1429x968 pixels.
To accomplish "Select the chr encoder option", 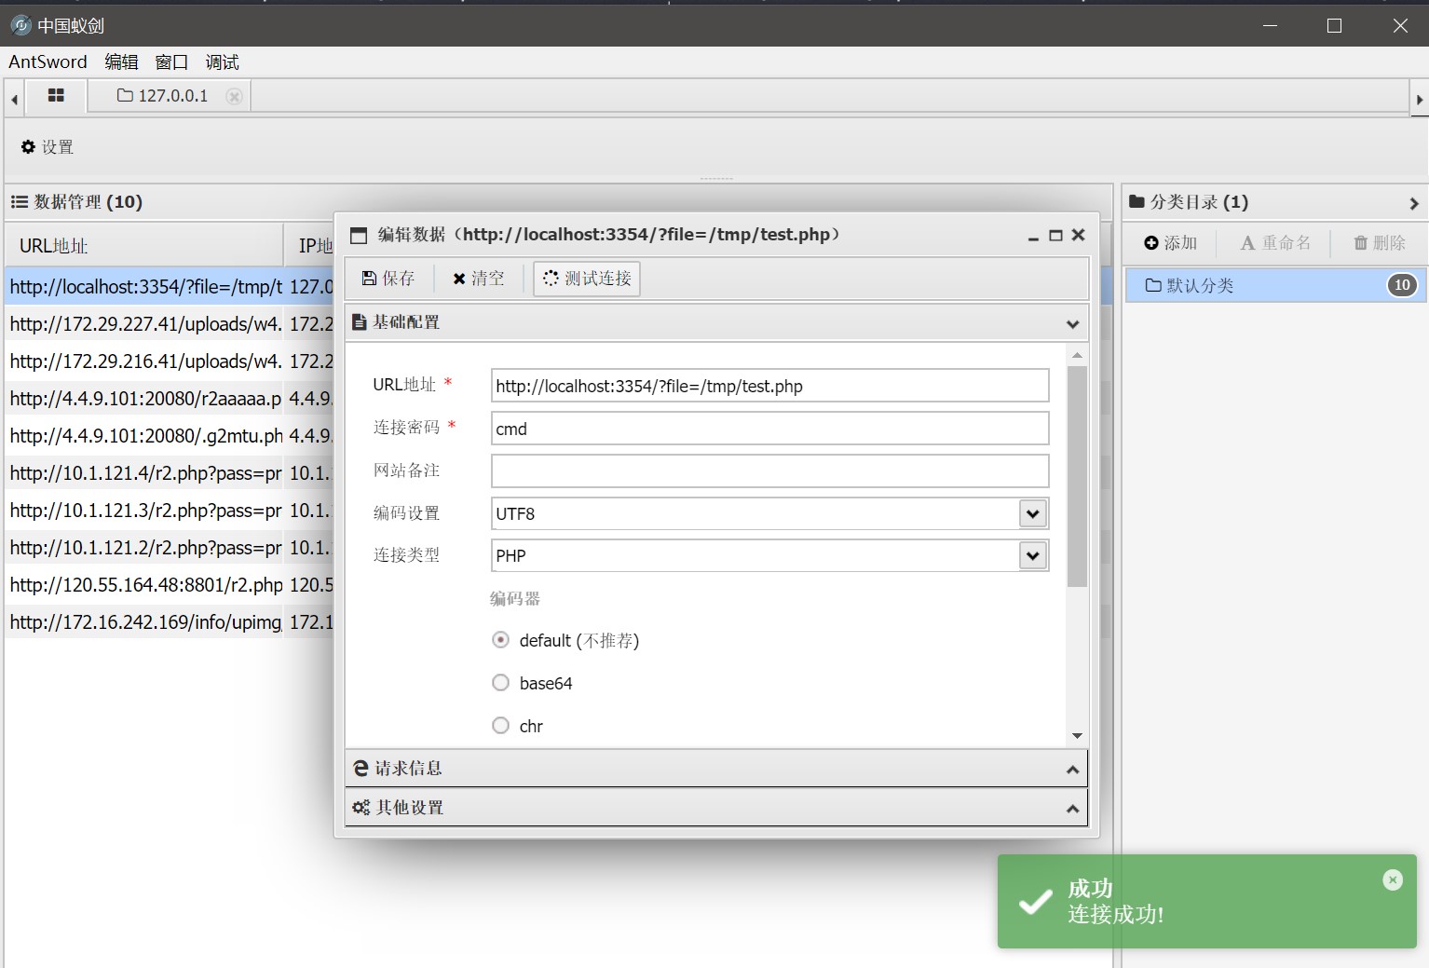I will pos(501,726).
